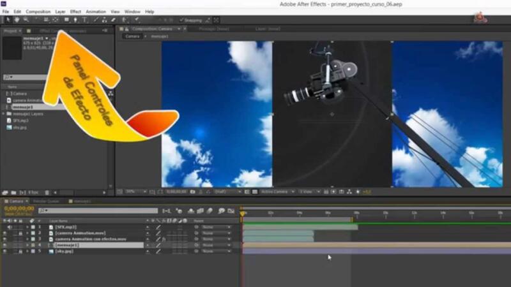The image size is (511, 287).
Task: Activate the Eraser tool
Action: point(114,20)
